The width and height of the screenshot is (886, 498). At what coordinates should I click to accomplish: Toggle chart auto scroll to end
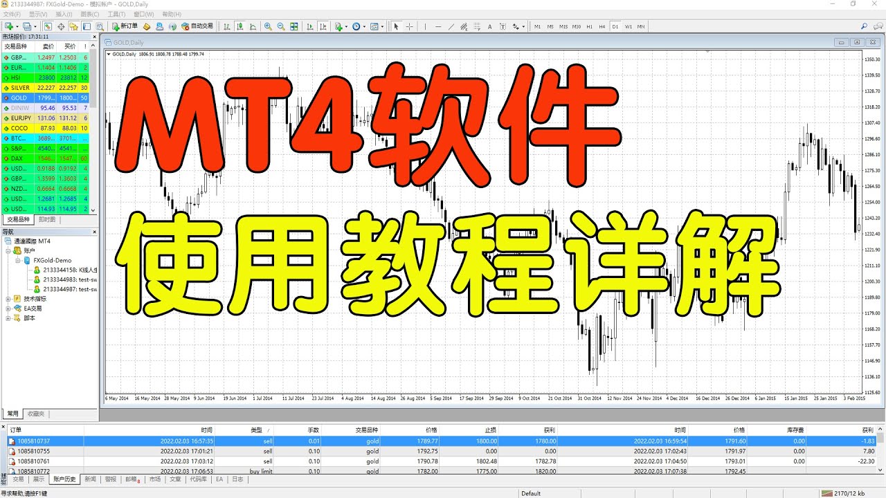point(310,26)
